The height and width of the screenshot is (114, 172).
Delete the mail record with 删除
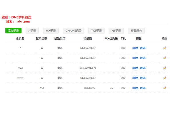click(x=135, y=68)
